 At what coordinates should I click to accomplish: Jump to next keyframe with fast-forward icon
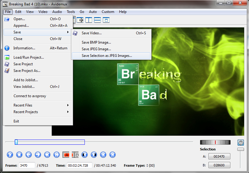(x=57, y=155)
